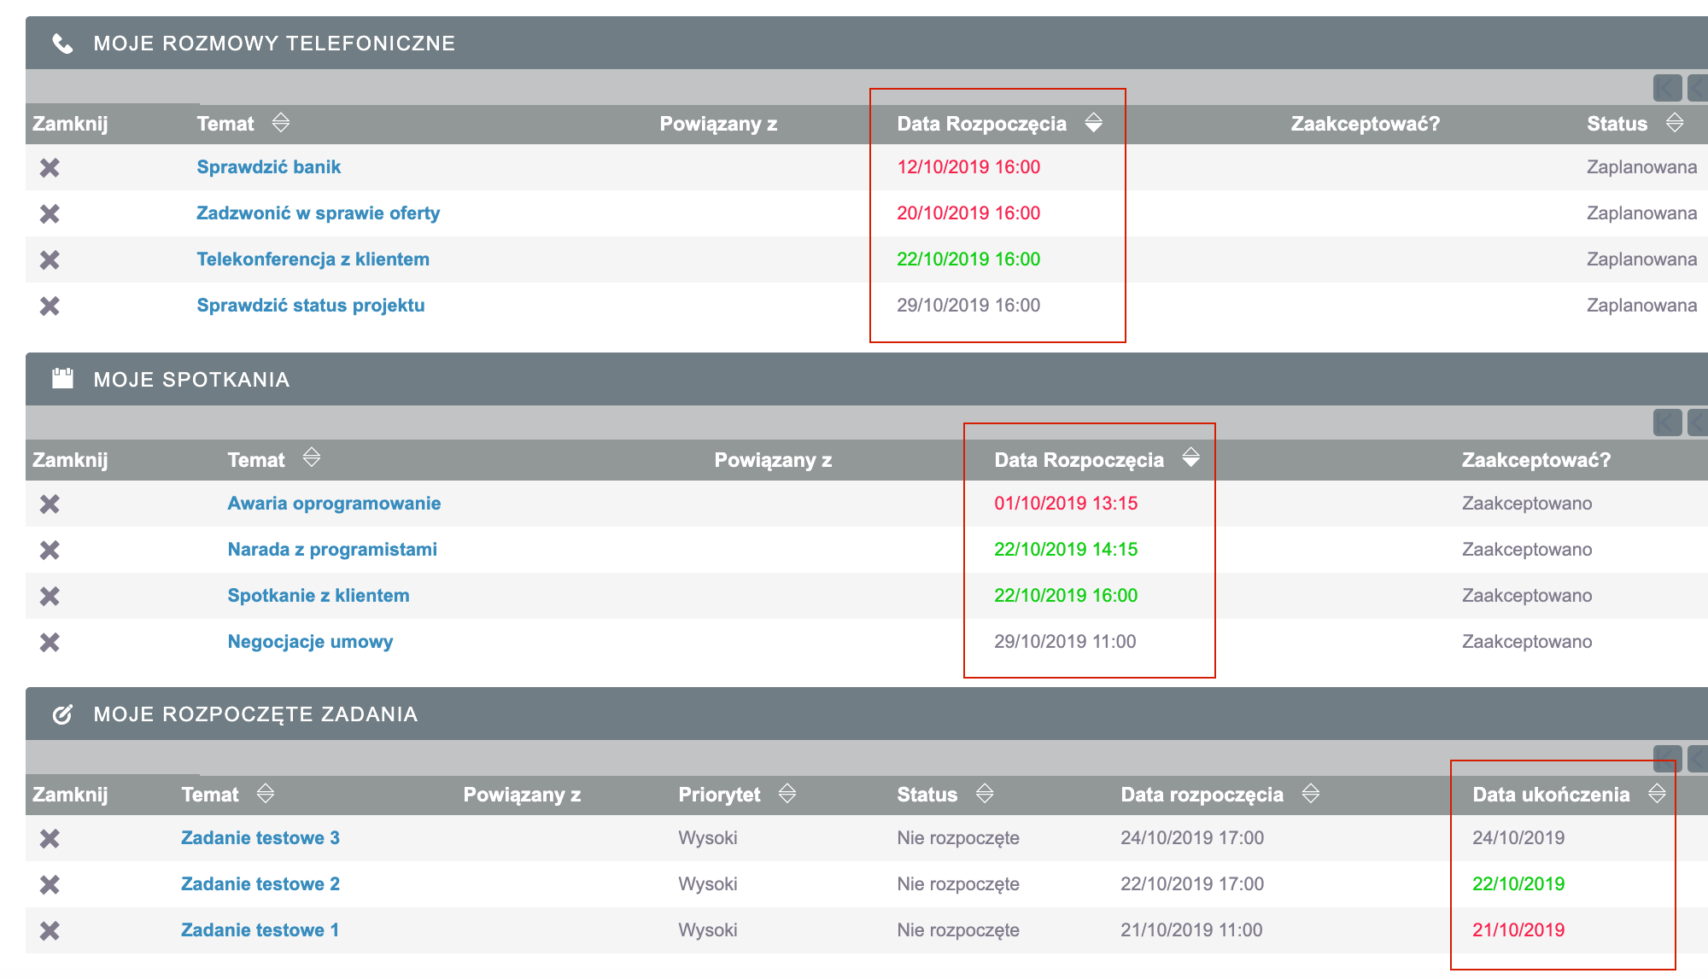Open Zadzwonić w sprawie oferty

tap(319, 213)
